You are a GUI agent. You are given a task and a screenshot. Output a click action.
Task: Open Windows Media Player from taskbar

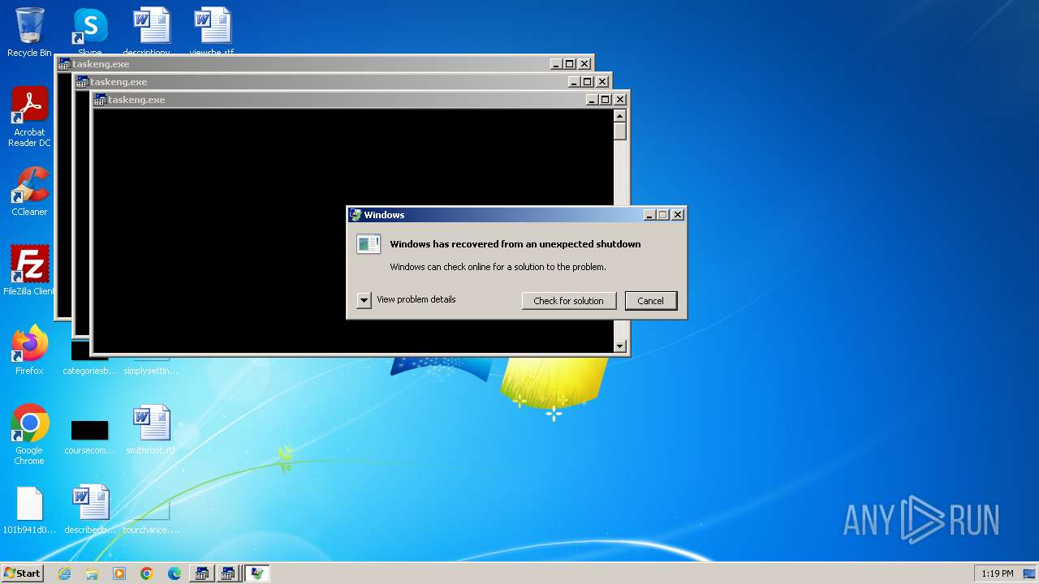click(119, 573)
